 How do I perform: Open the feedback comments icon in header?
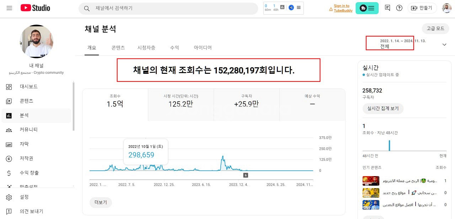coord(387,8)
